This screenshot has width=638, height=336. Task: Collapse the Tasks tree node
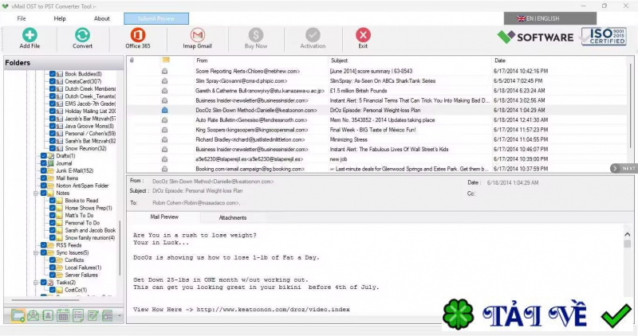pyautogui.click(x=36, y=283)
